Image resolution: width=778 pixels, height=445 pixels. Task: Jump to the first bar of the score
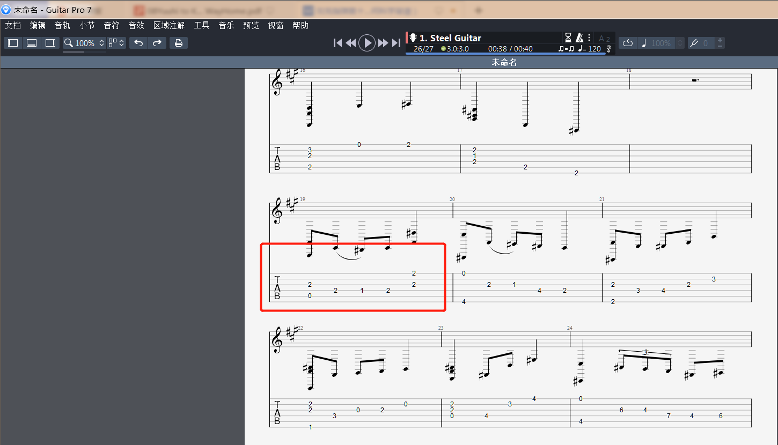(x=337, y=43)
